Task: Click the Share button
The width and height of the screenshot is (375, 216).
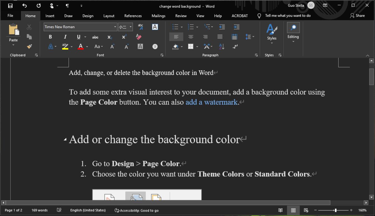Action: point(357,16)
